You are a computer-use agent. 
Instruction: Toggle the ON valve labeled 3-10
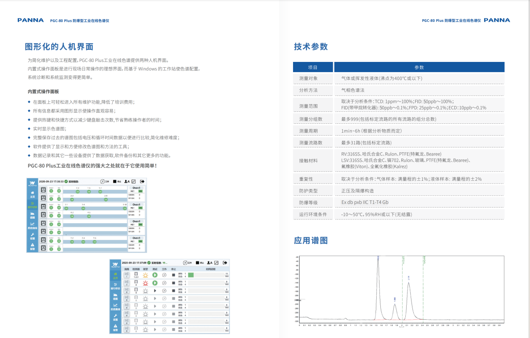tap(125, 208)
